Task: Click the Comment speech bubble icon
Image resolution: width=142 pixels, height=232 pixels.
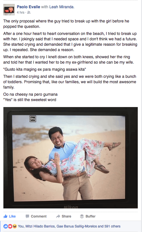Action: click(27, 216)
